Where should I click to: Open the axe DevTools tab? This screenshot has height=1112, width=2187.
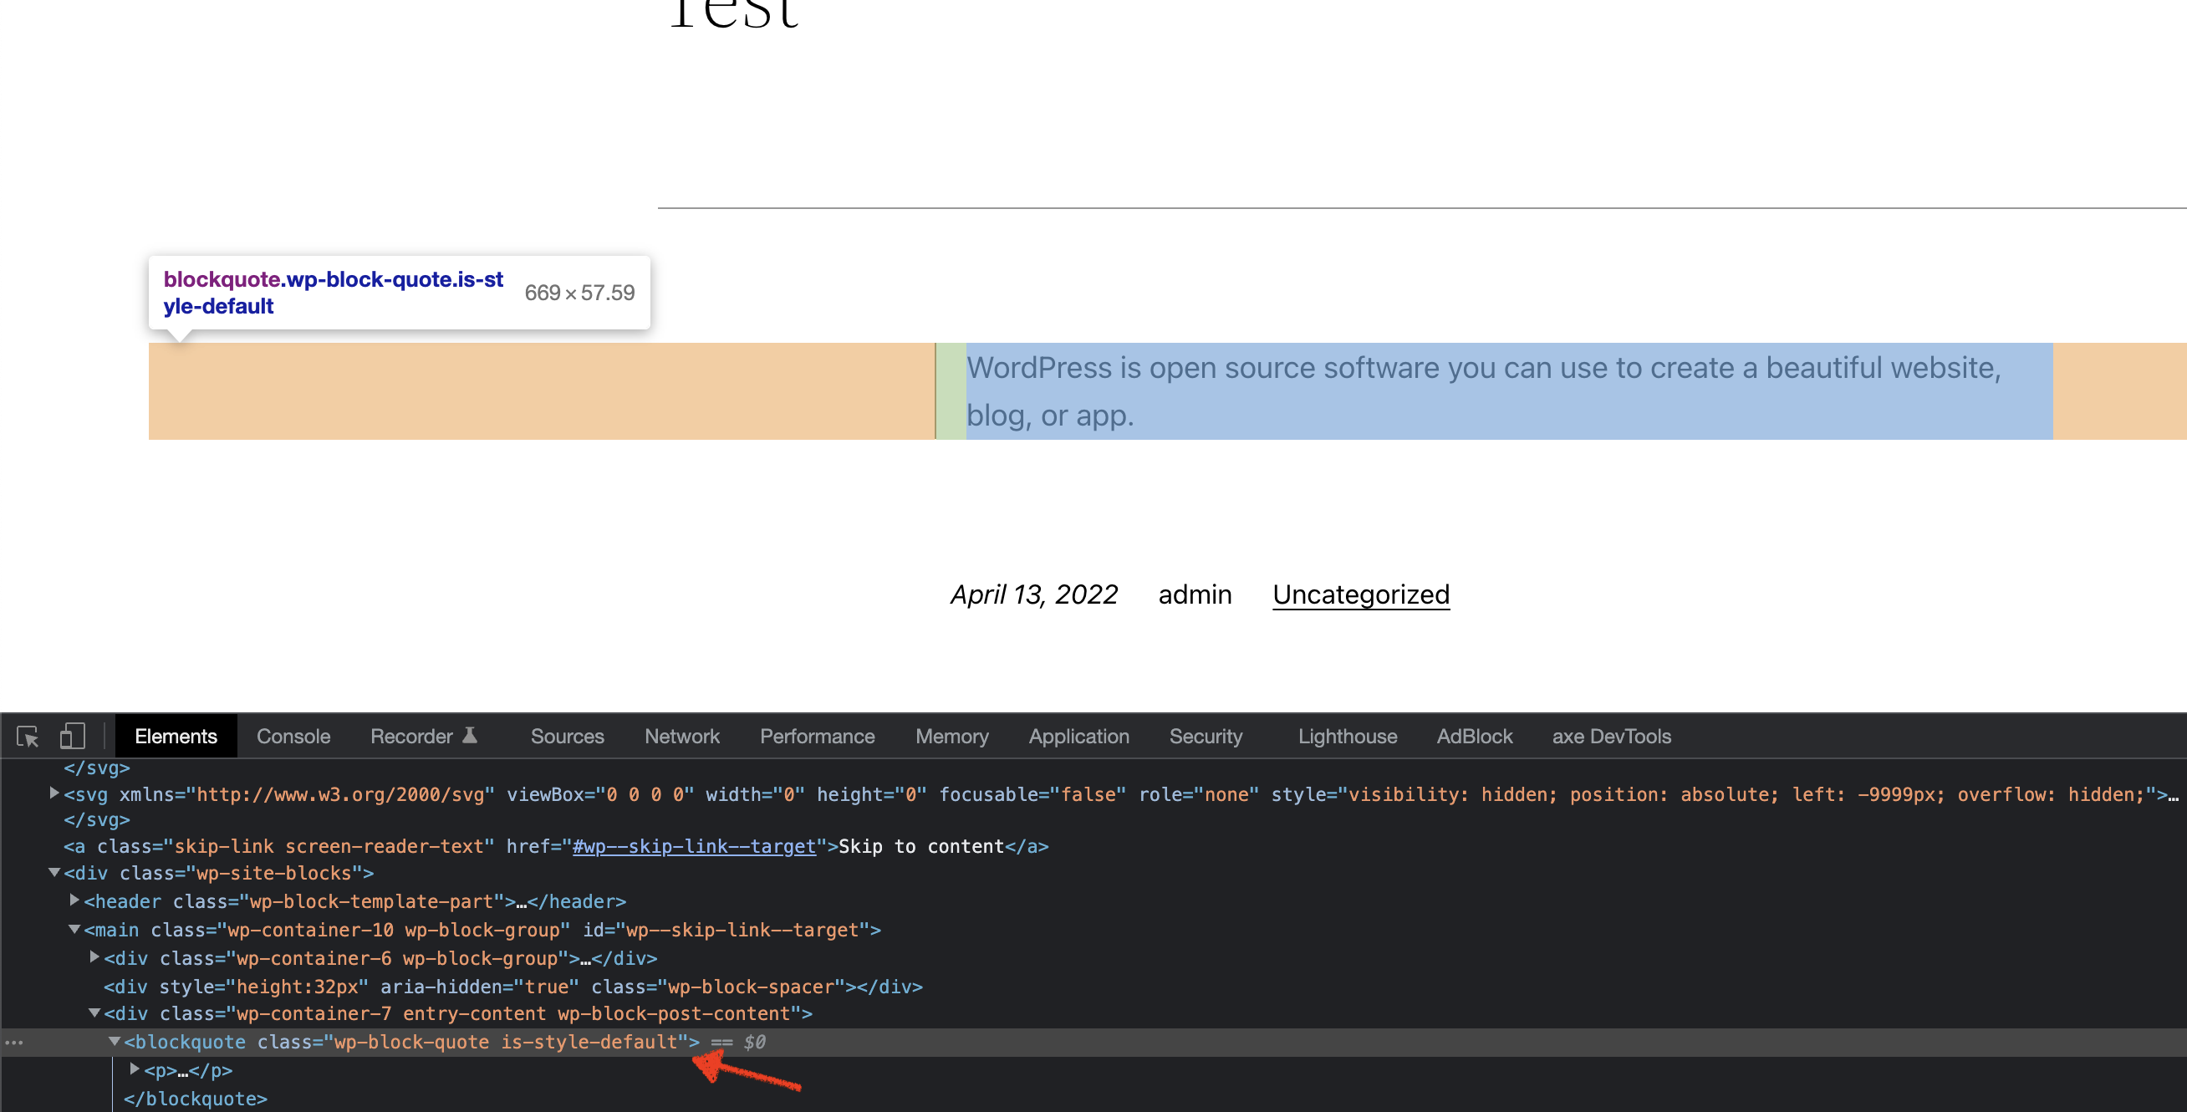click(x=1611, y=736)
